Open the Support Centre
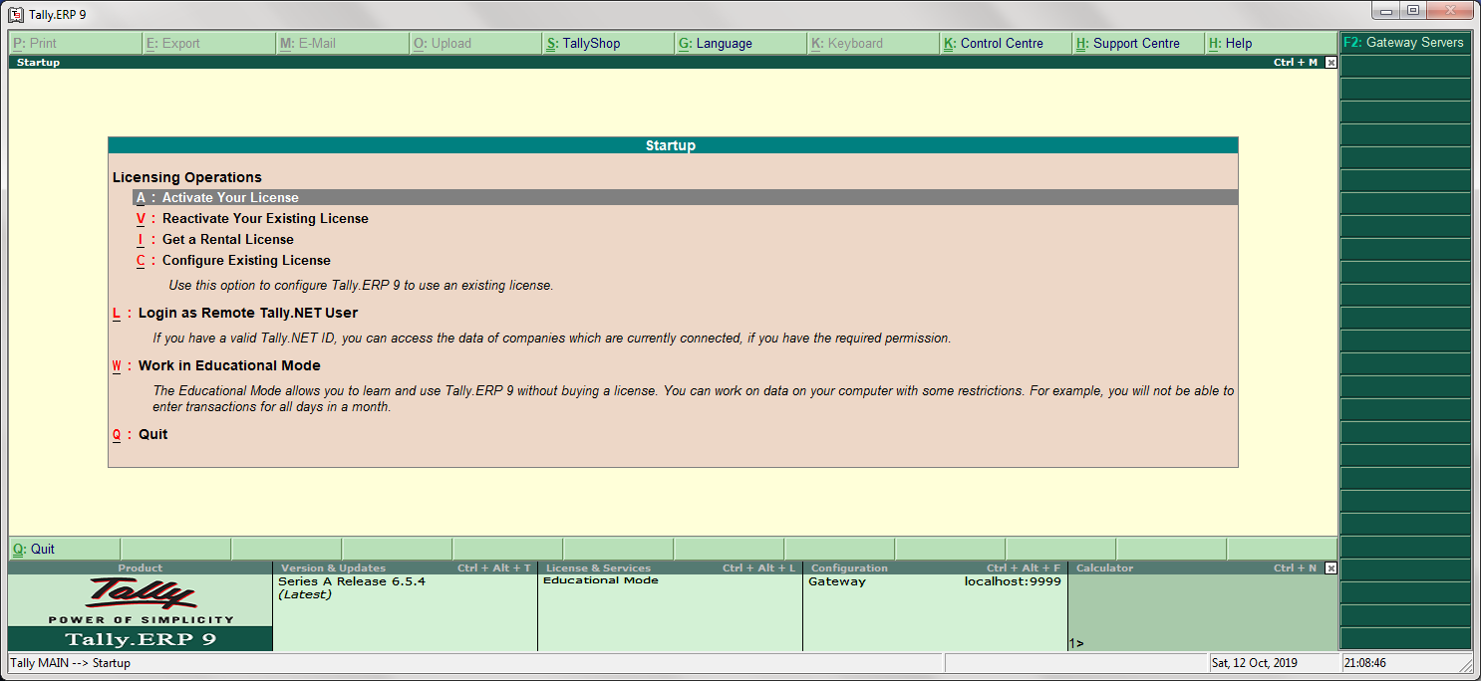1481x681 pixels. pos(1137,43)
